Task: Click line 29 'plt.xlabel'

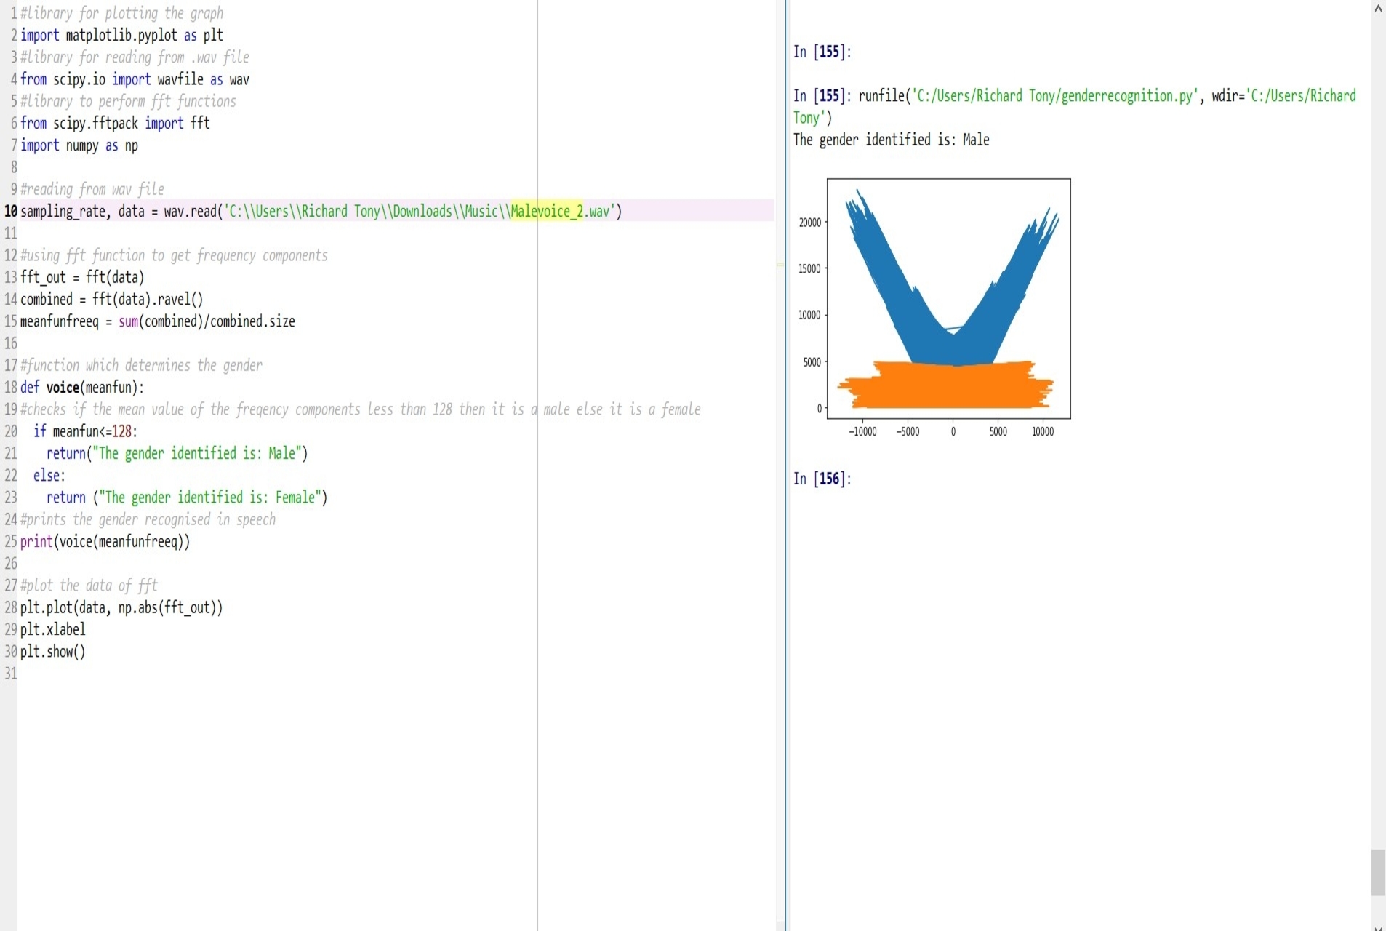Action: pyautogui.click(x=53, y=629)
